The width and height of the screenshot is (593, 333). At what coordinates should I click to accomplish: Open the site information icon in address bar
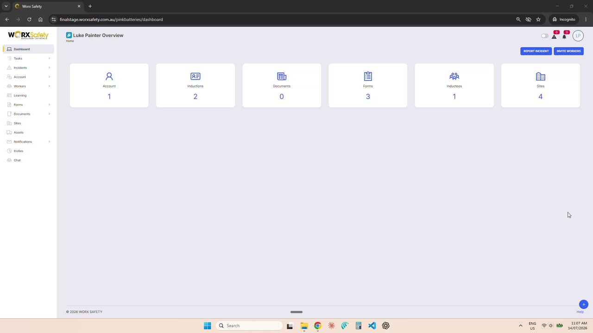click(54, 19)
